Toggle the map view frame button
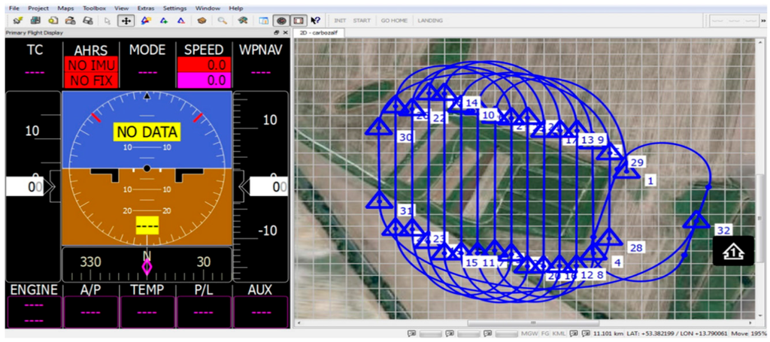Image resolution: width=770 pixels, height=342 pixels. (299, 20)
